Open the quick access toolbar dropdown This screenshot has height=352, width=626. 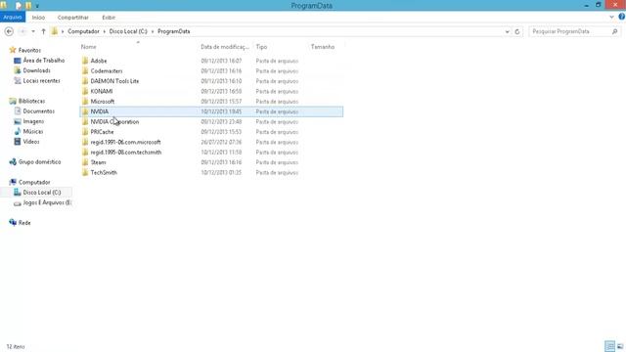pos(37,6)
